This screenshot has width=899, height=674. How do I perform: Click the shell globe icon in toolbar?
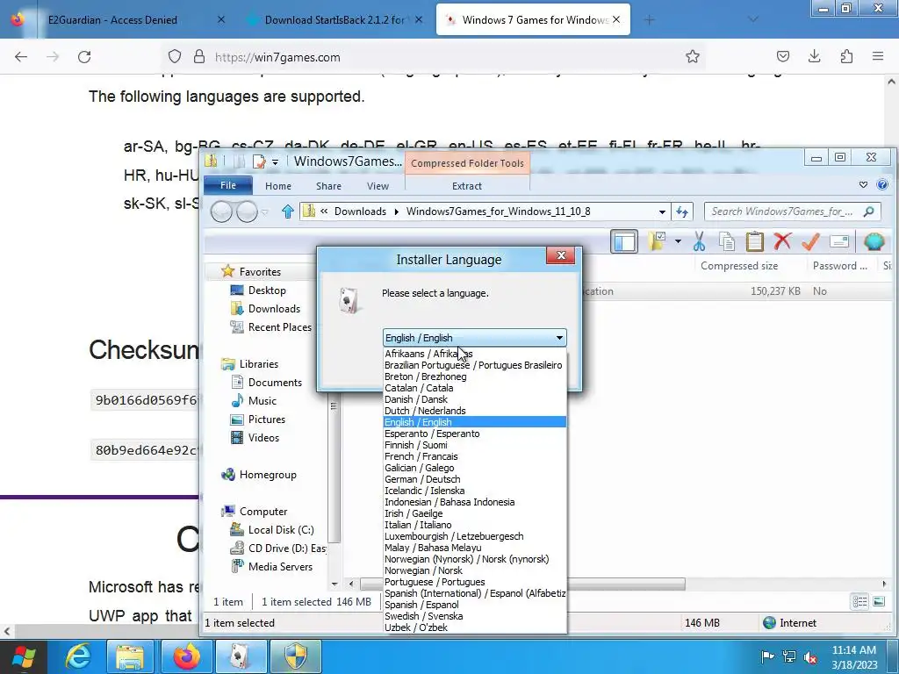(874, 242)
